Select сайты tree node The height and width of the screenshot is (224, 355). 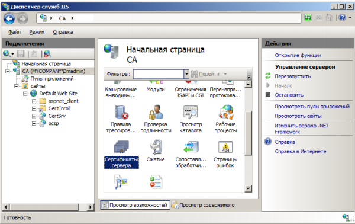(38, 86)
